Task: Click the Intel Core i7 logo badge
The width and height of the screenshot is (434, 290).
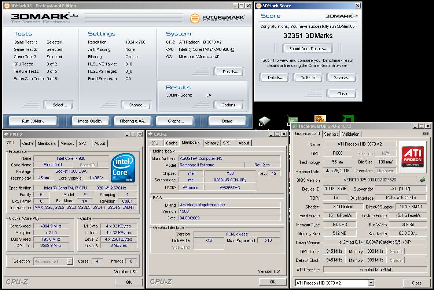Action: [x=123, y=167]
